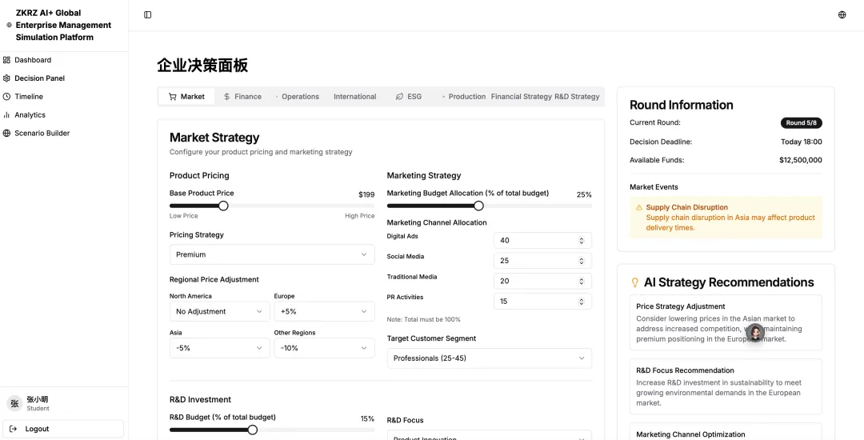Adjust the Social Media value stepper
The height and width of the screenshot is (440, 864).
point(582,261)
